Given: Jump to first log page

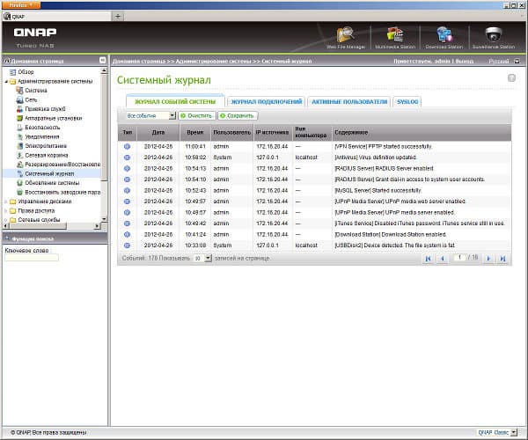Looking at the screenshot, I should [x=429, y=259].
